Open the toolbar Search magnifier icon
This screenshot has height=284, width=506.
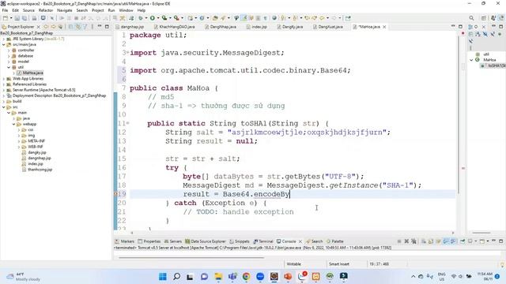[471, 18]
